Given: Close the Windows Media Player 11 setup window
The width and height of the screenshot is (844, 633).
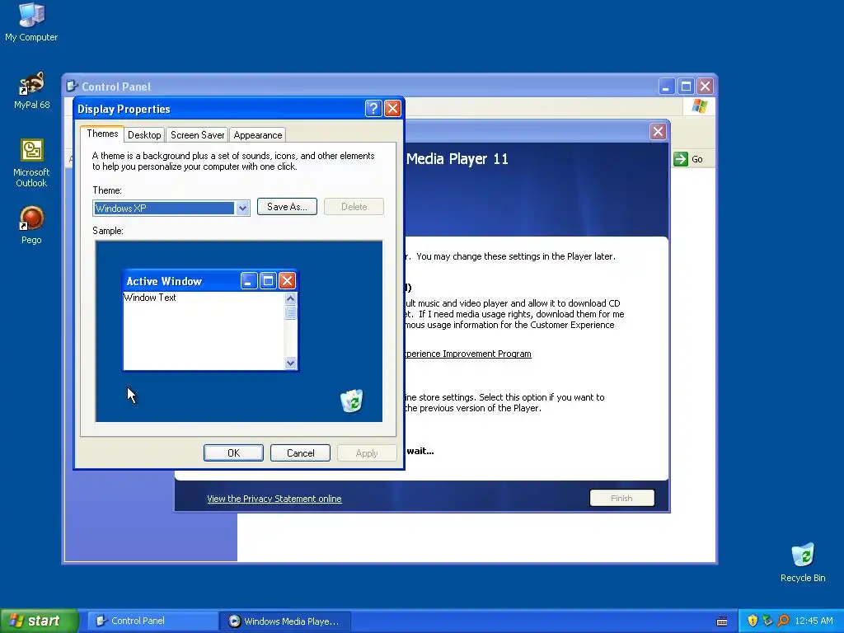Looking at the screenshot, I should click(658, 131).
